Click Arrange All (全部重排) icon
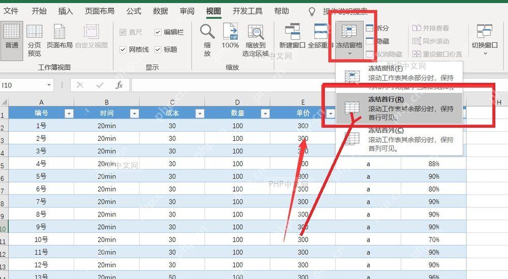The height and width of the screenshot is (279, 508). point(321,32)
